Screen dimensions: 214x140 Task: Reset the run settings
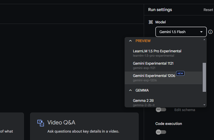pos(208,10)
